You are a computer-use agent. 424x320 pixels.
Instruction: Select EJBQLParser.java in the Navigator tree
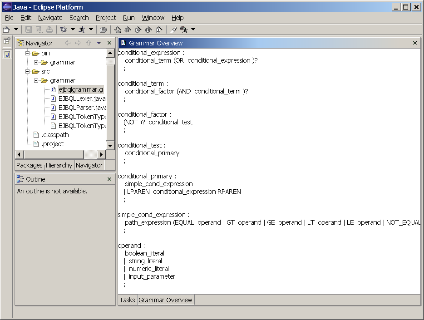82,108
